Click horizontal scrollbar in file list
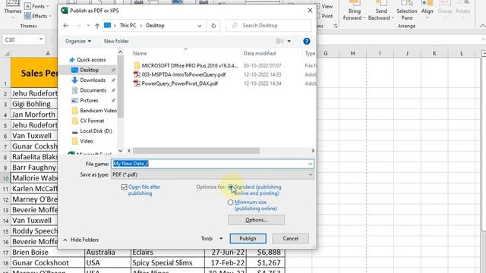The image size is (486, 273). click(x=196, y=151)
